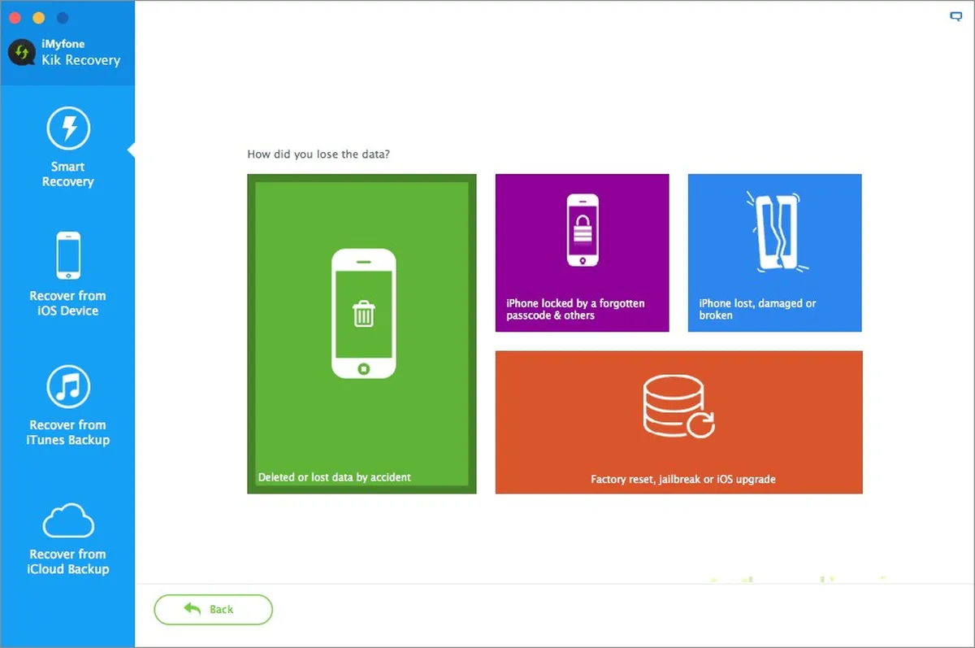Select the iCloud cloud icon in the sidebar
This screenshot has width=975, height=648.
pyautogui.click(x=68, y=520)
